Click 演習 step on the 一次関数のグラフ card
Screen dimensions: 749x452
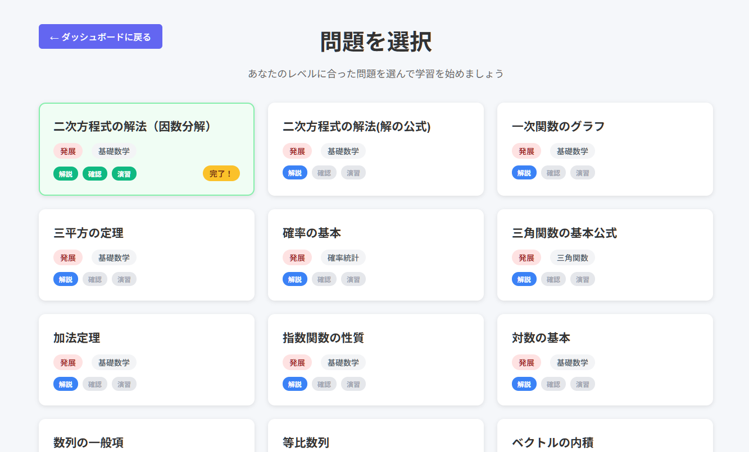[x=583, y=173]
